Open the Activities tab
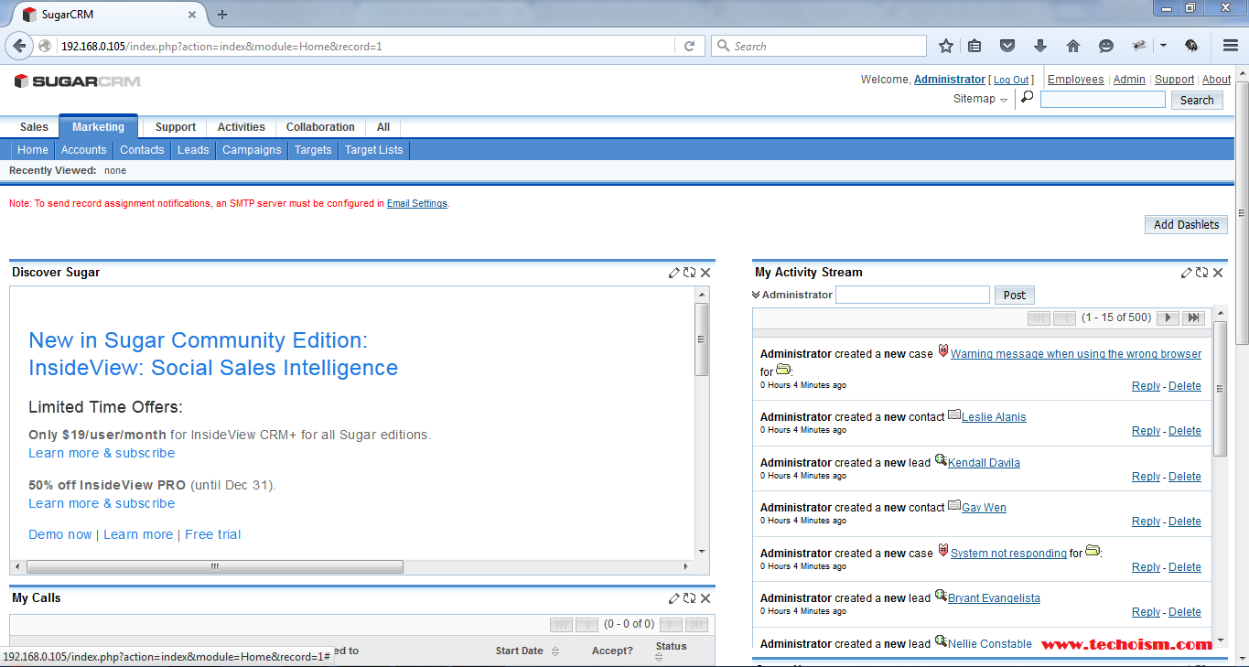Image resolution: width=1249 pixels, height=667 pixels. coord(242,127)
